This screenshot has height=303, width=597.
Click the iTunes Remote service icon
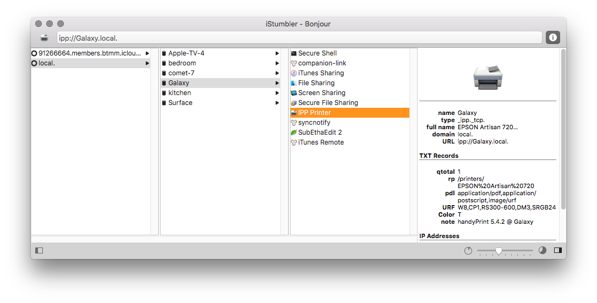click(294, 142)
